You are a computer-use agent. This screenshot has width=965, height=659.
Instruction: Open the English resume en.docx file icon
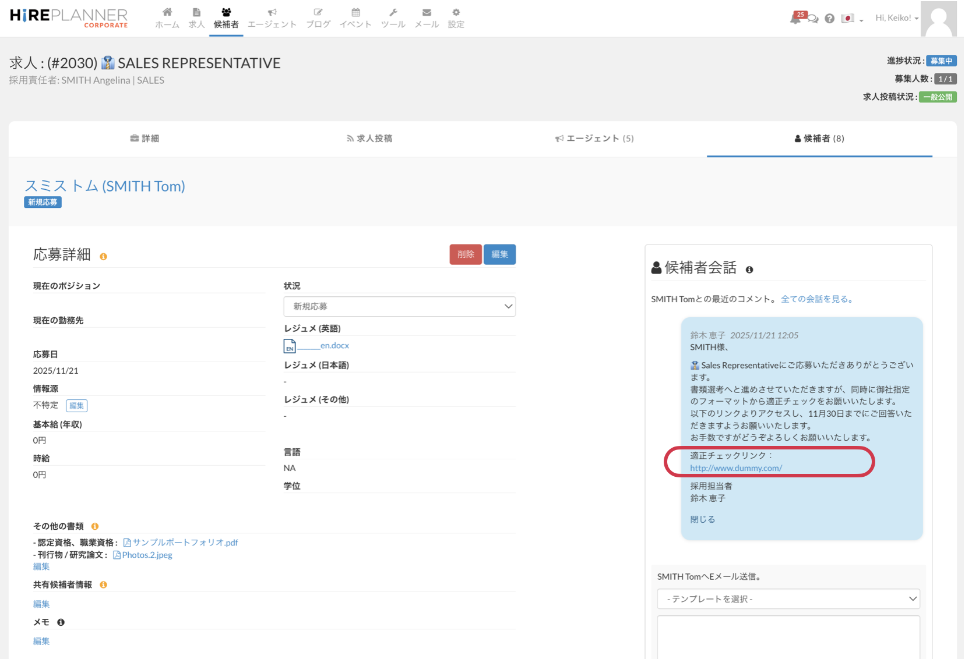290,346
